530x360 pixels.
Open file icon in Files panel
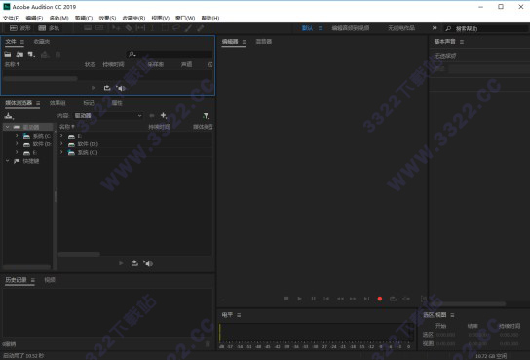pyautogui.click(x=8, y=54)
